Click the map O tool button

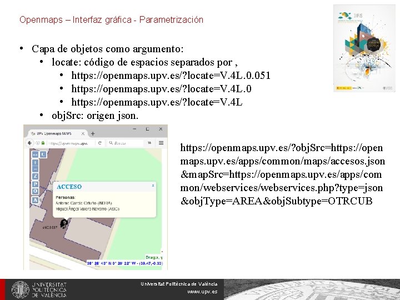click(35, 191)
